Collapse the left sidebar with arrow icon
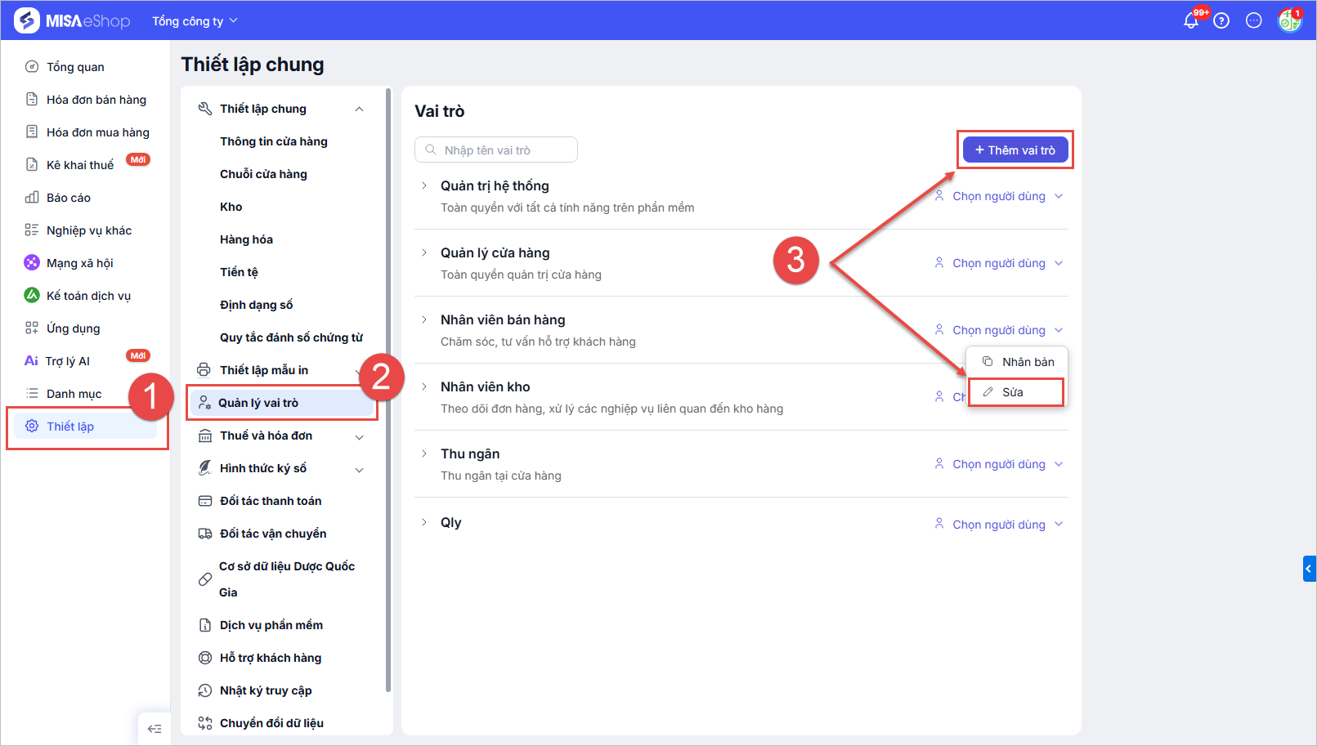 pos(155,729)
